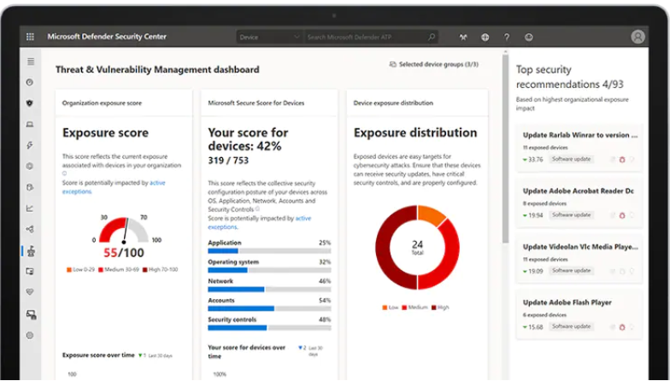Open the line chart Reports sidebar icon
Screen dimensions: 670x381
tap(29, 208)
